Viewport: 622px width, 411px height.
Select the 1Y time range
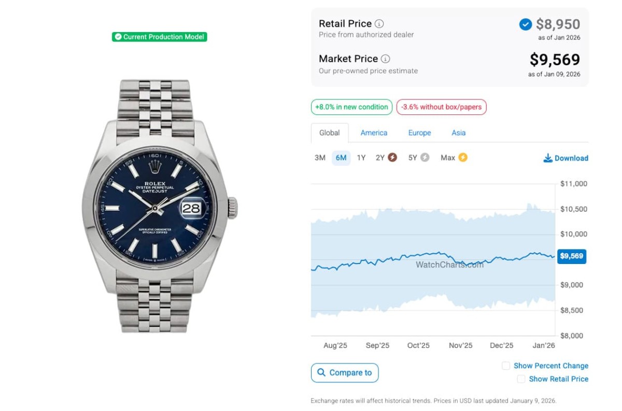click(x=361, y=158)
